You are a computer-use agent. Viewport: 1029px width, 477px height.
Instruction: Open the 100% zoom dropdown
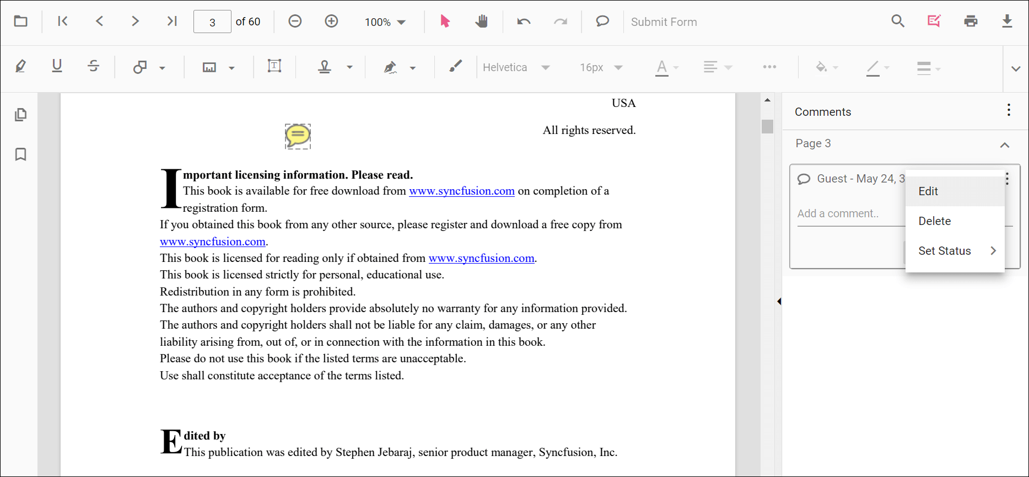385,22
